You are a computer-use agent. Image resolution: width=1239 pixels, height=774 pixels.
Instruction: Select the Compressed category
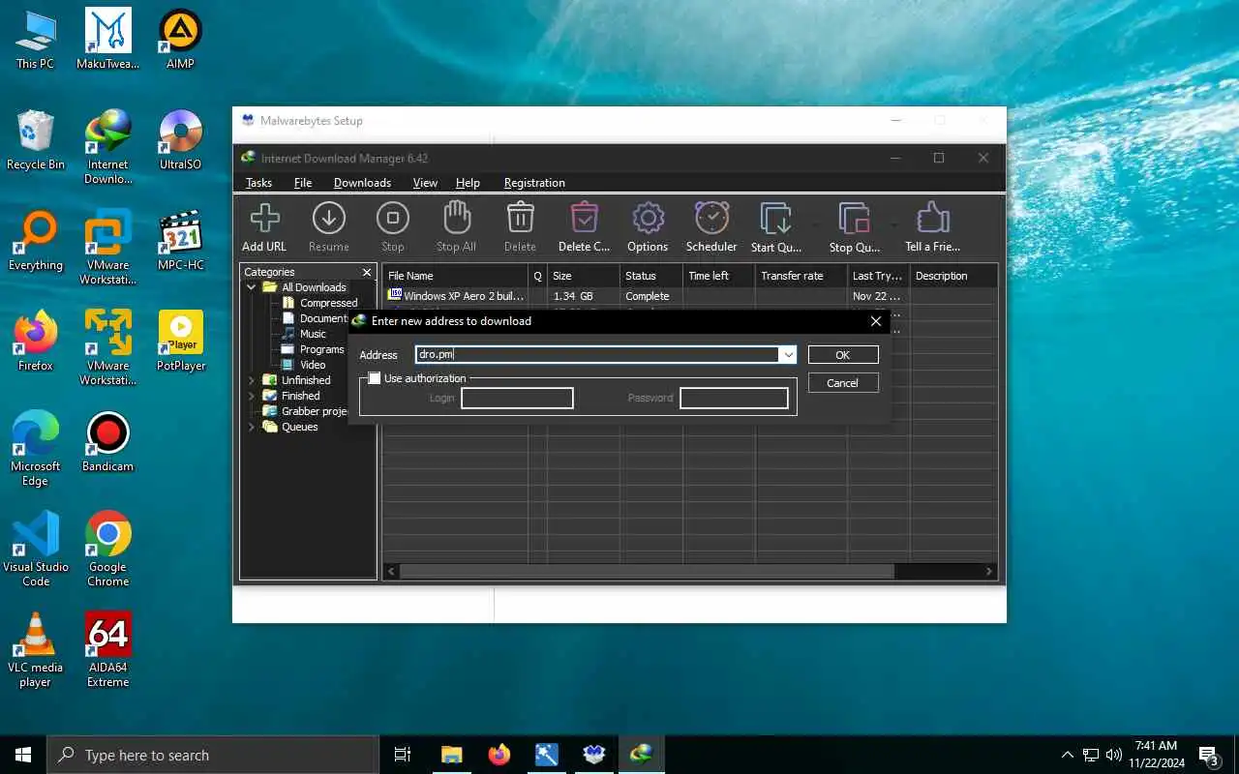pos(318,303)
